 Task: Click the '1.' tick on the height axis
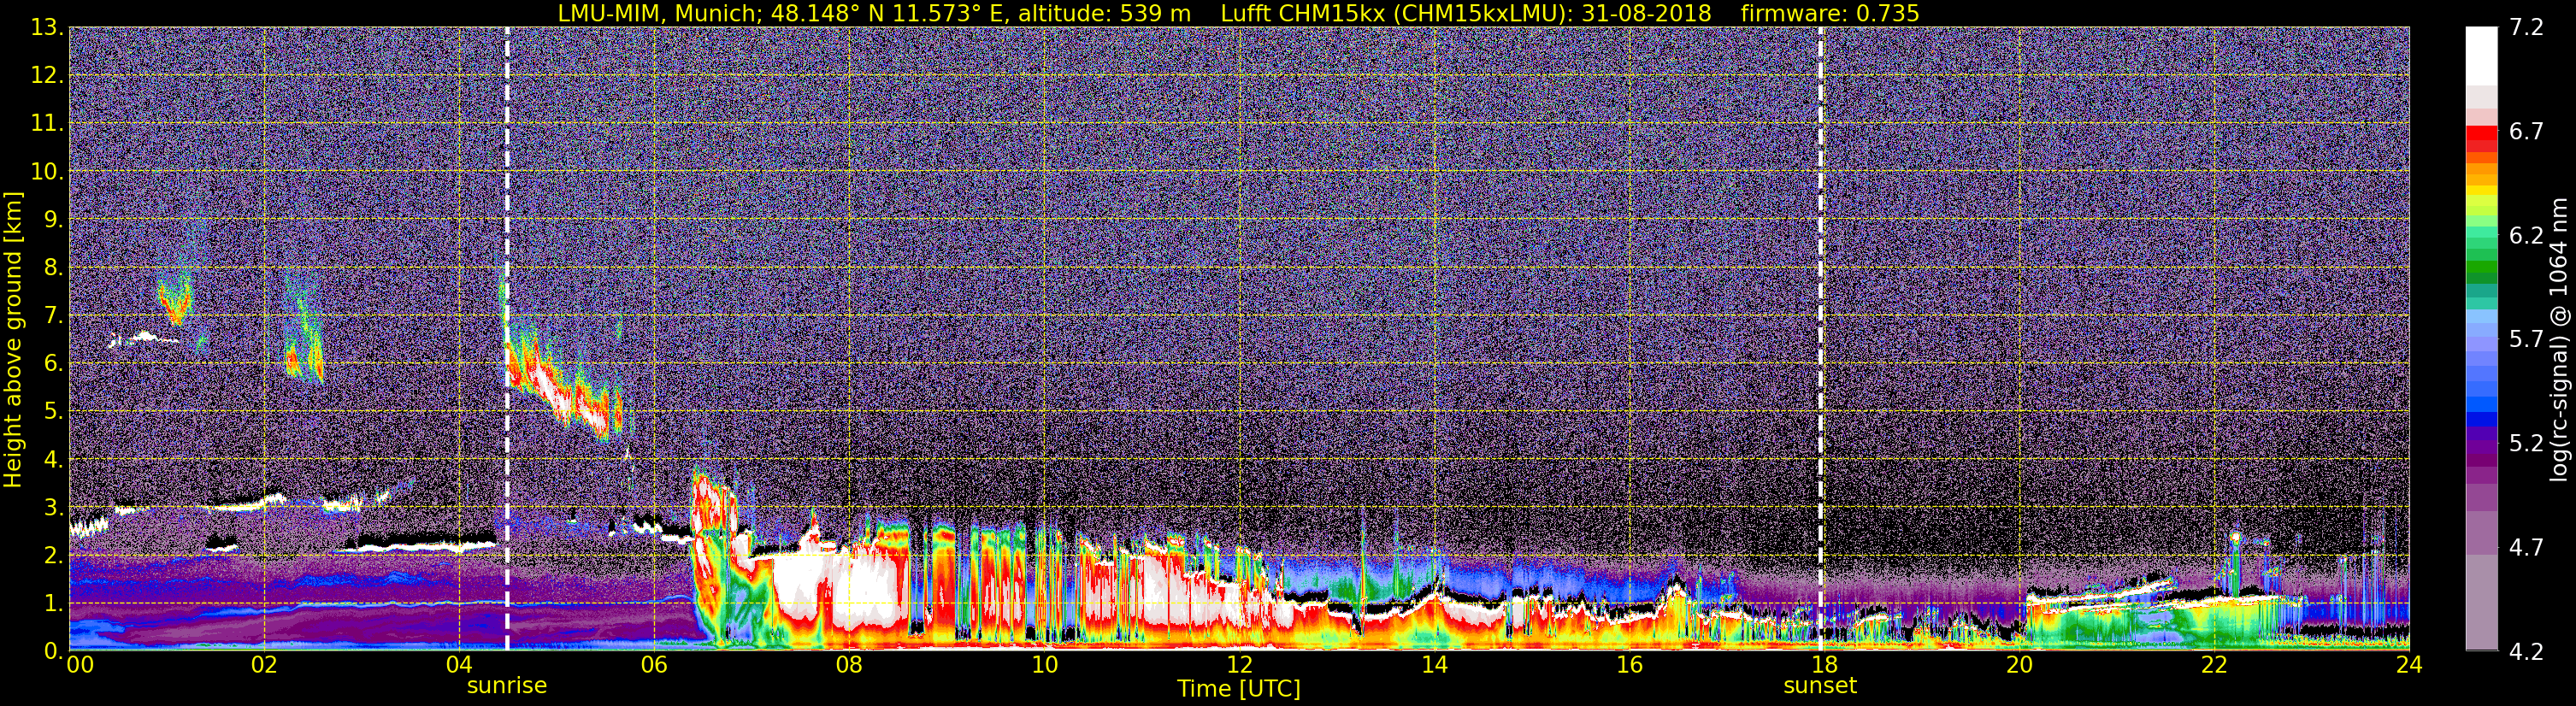[53, 603]
